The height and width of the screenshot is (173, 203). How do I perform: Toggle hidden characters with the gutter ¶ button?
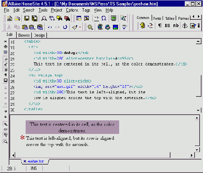(6, 75)
